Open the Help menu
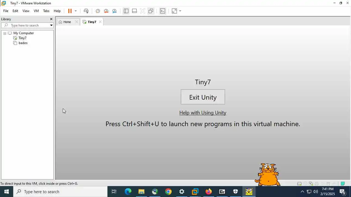This screenshot has width=351, height=197. point(57,11)
